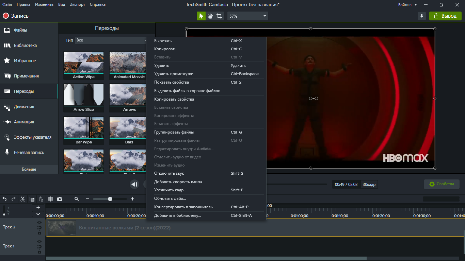Viewport: 465px width, 261px height.
Task: Click the Undo arrow icon
Action: coord(5,199)
